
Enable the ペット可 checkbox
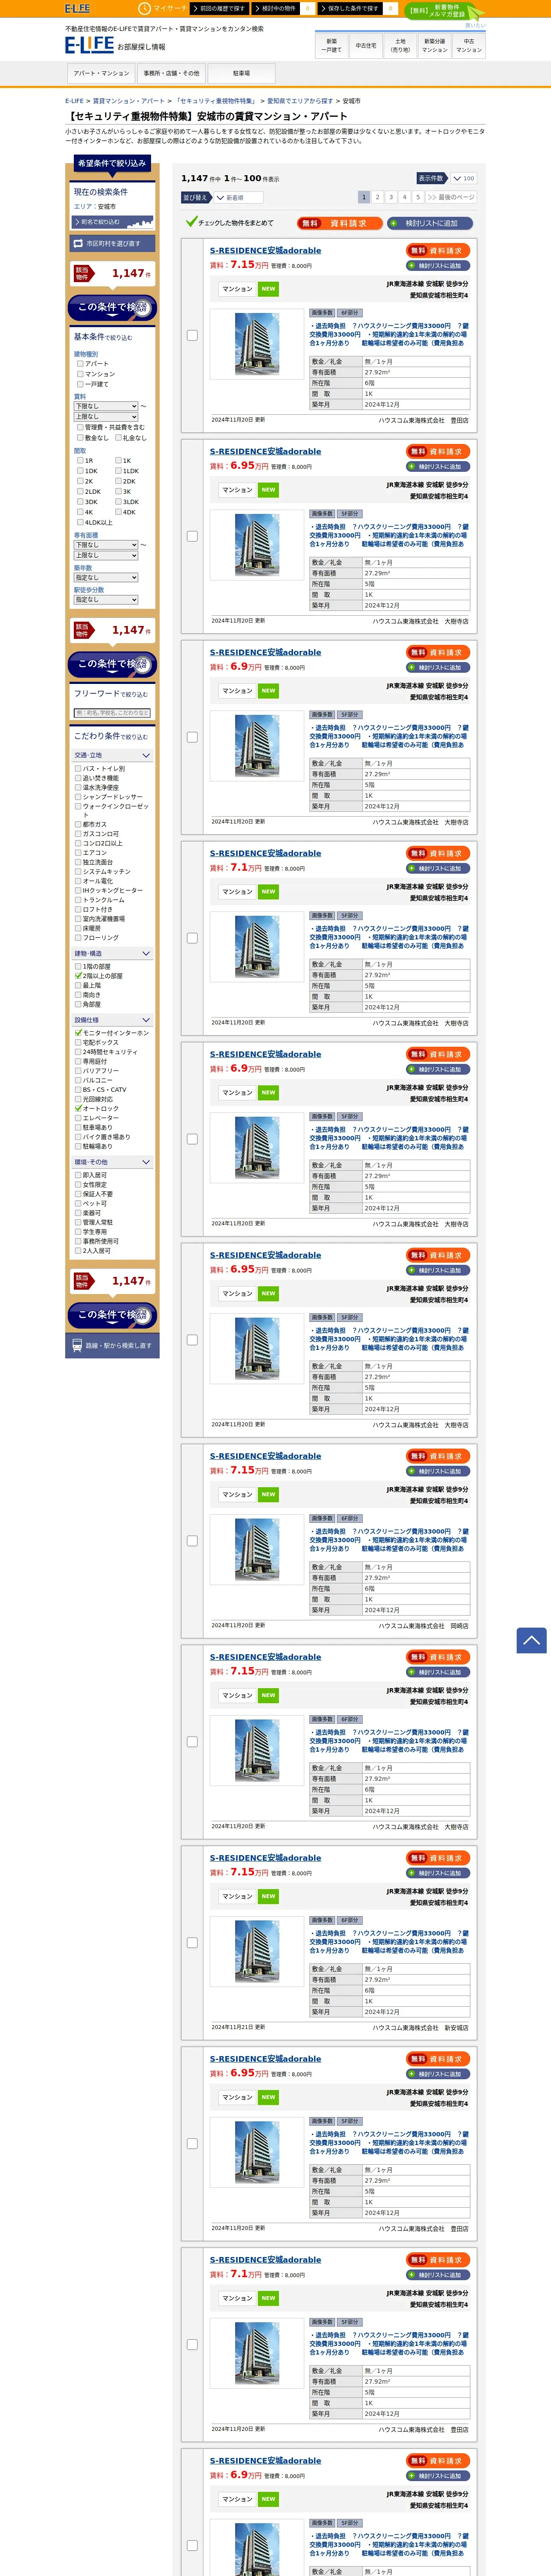click(x=78, y=1203)
